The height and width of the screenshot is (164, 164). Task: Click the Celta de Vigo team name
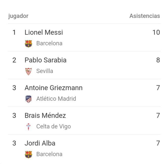(54, 126)
